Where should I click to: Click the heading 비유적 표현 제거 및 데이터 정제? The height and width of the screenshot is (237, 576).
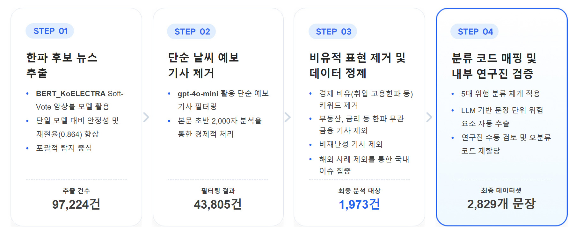click(357, 65)
